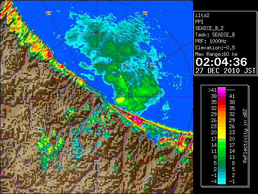Viewport: 258px width, 194px height.
Task: Select the "Elevation:-0.5" value
Action: pyautogui.click(x=215, y=48)
